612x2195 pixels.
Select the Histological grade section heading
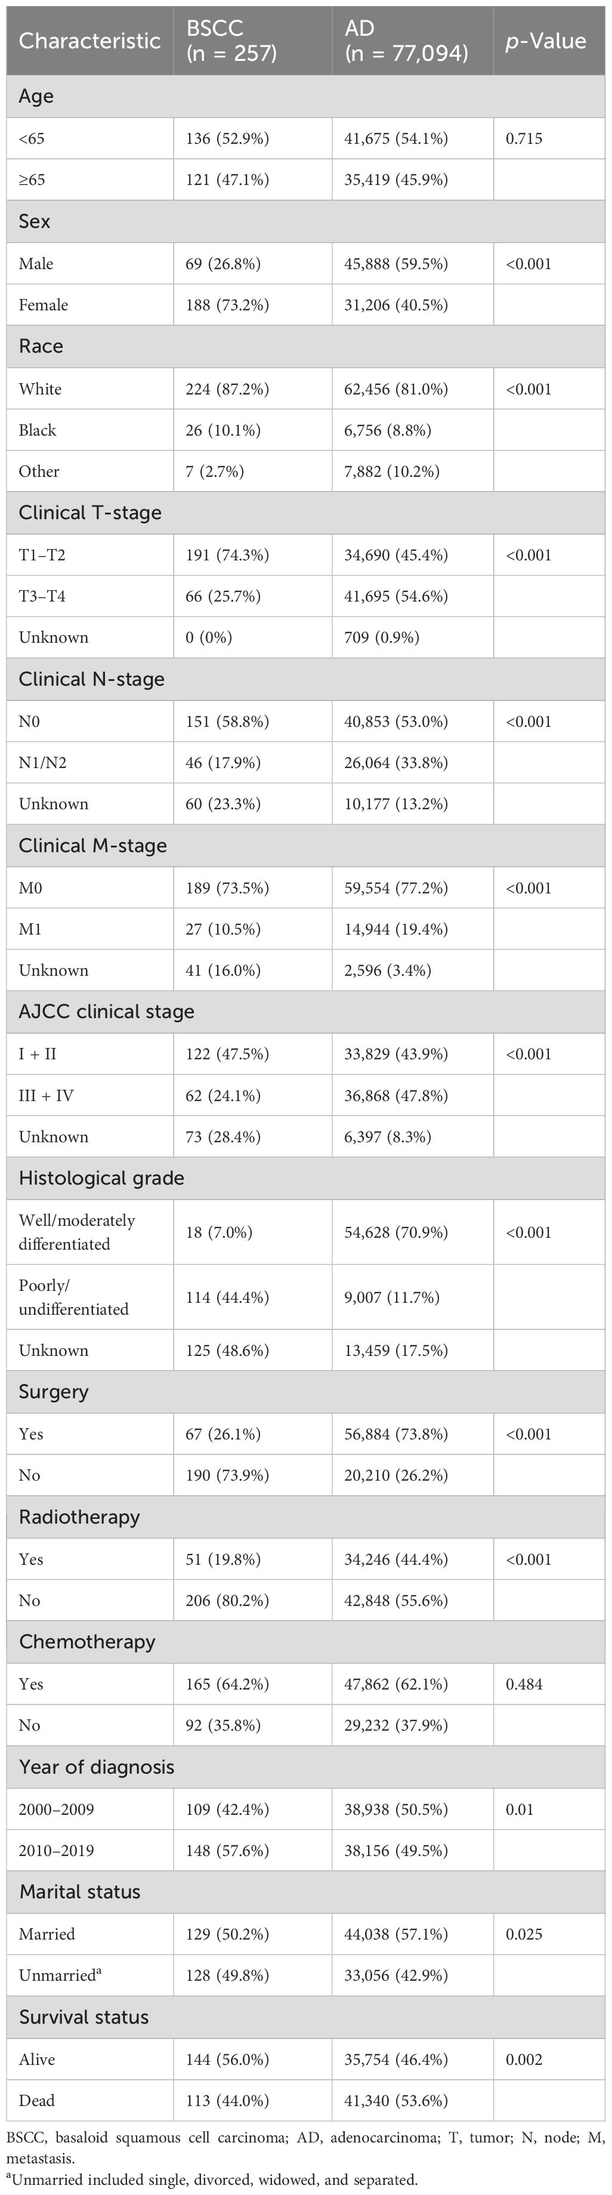pos(101,1177)
